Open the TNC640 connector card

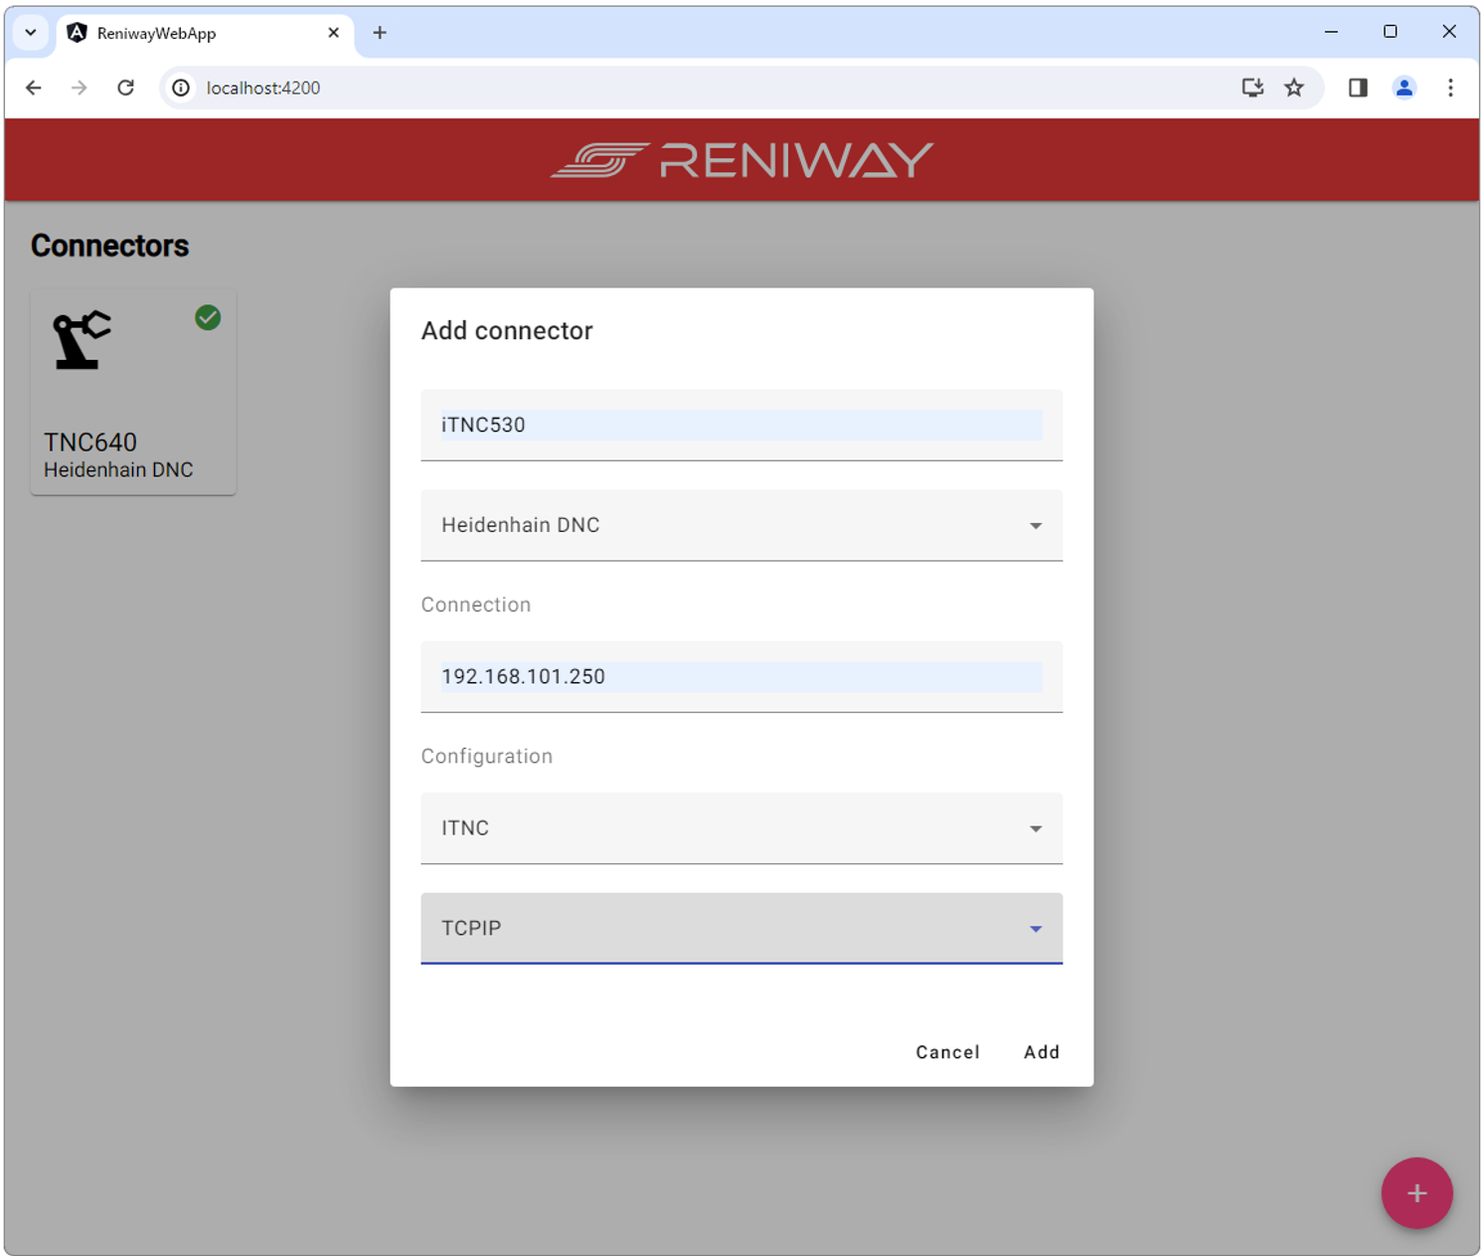pyautogui.click(x=133, y=392)
